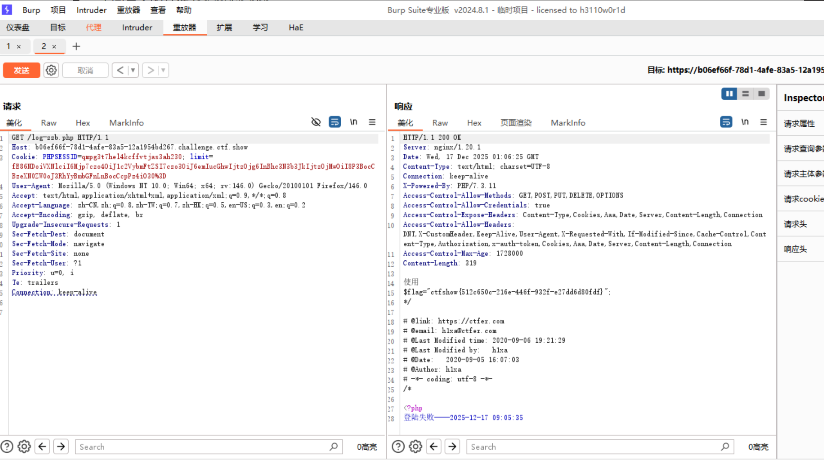
Task: Open the 重放器 menu in menu bar
Action: click(128, 10)
